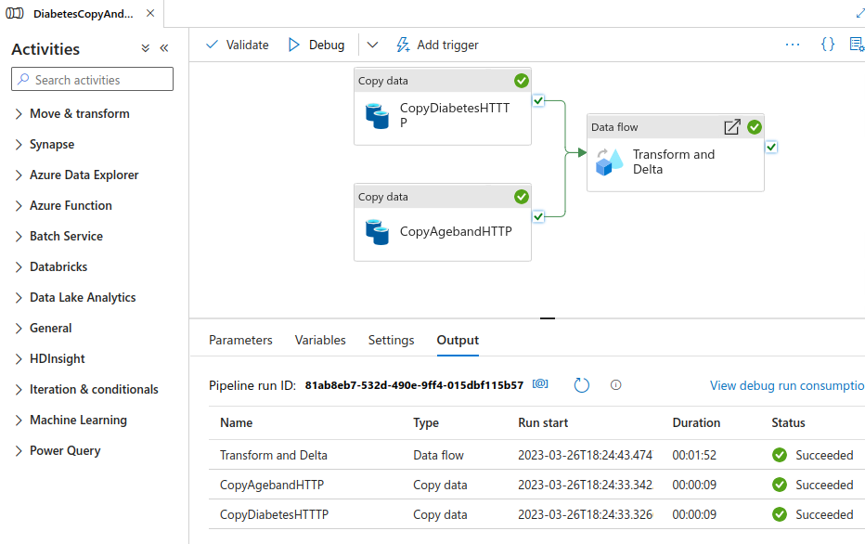Switch to the Parameters tab
Screen dimensions: 865x544
tap(240, 340)
